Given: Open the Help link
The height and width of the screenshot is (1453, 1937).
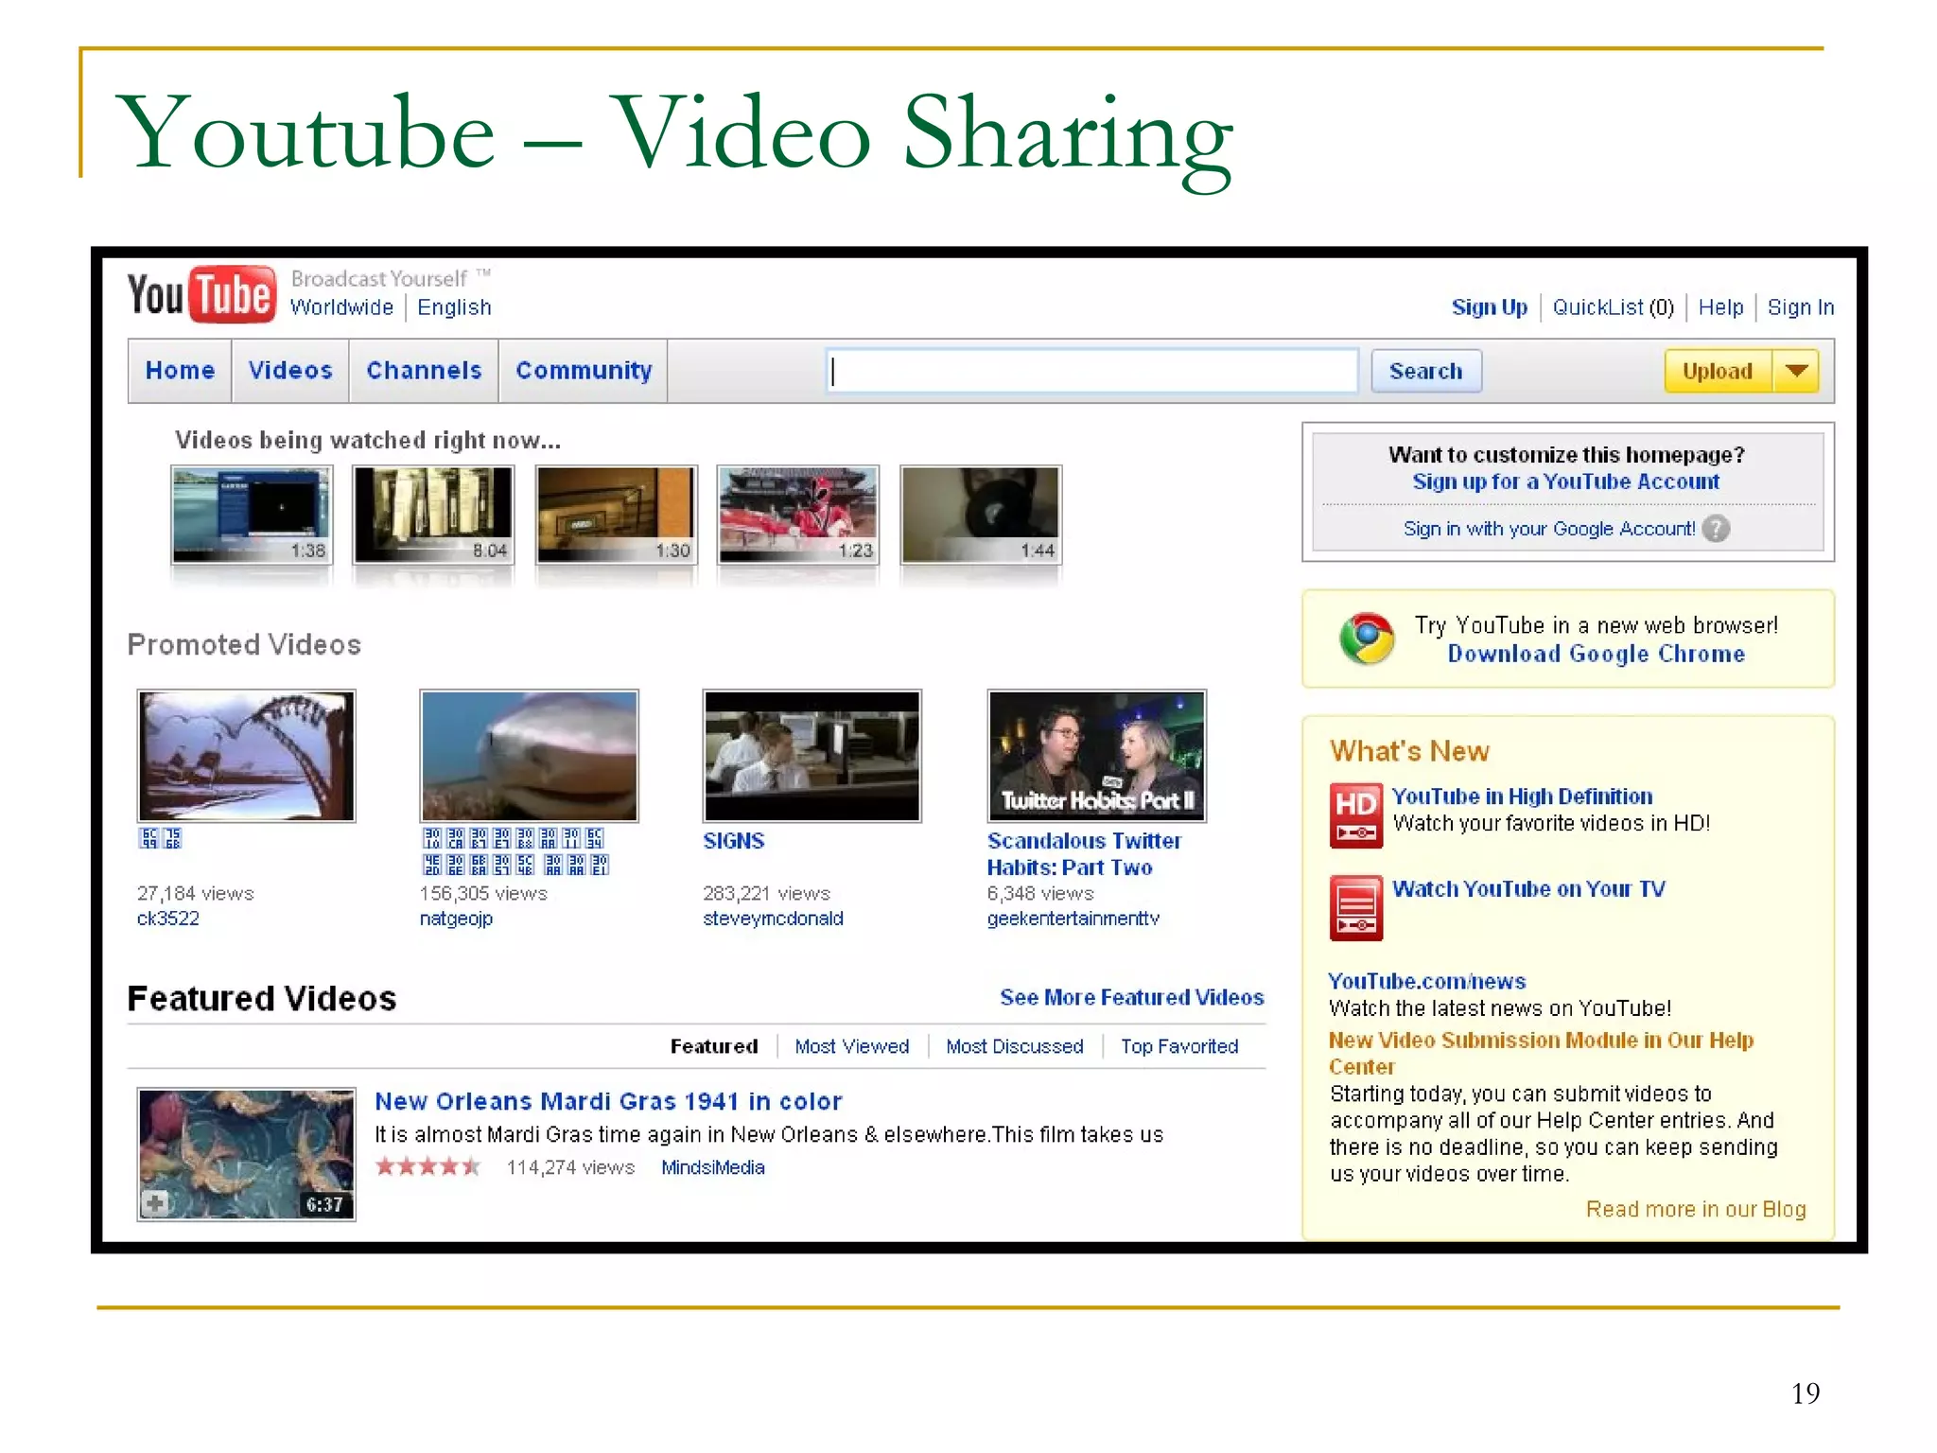Looking at the screenshot, I should [1720, 307].
